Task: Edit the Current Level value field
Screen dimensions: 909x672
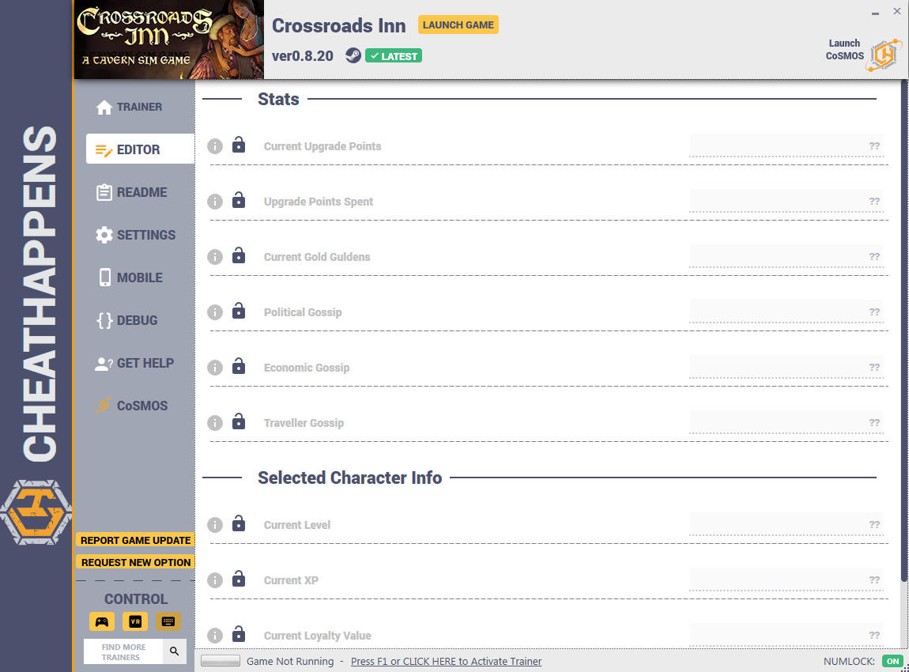Action: point(786,524)
